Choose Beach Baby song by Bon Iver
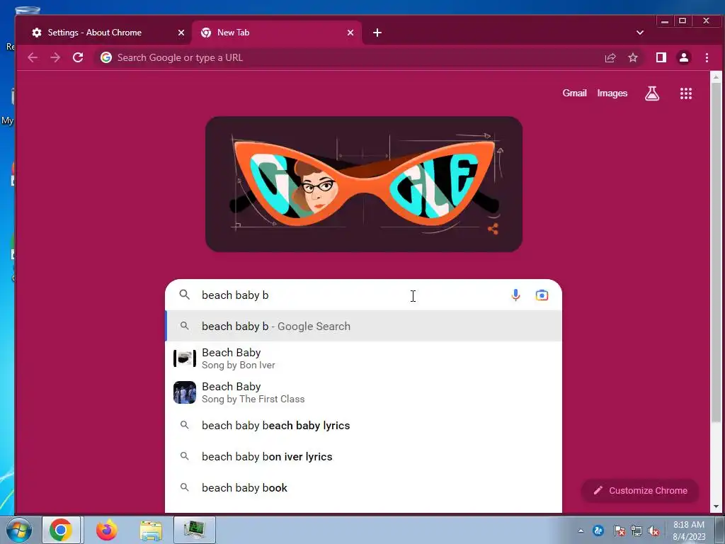725x544 pixels. pos(363,358)
